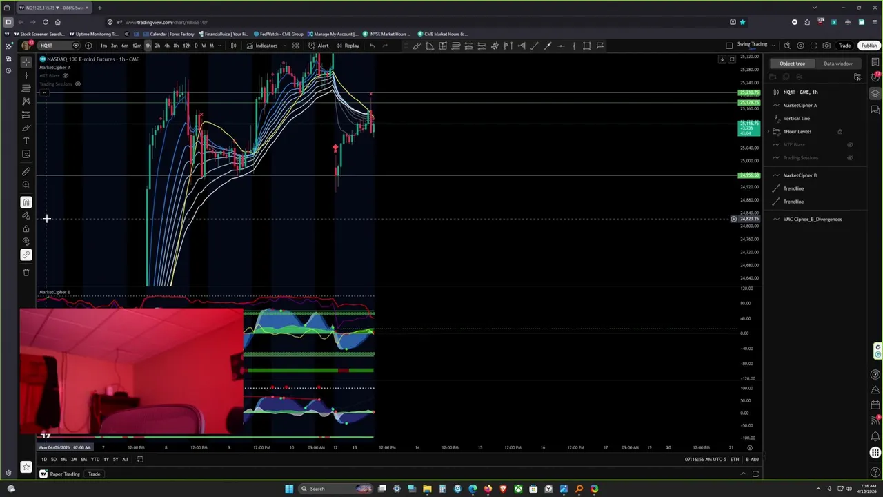This screenshot has height=497, width=883.
Task: Select VMC Cipher_B_Divergences in object tree
Action: (812, 219)
